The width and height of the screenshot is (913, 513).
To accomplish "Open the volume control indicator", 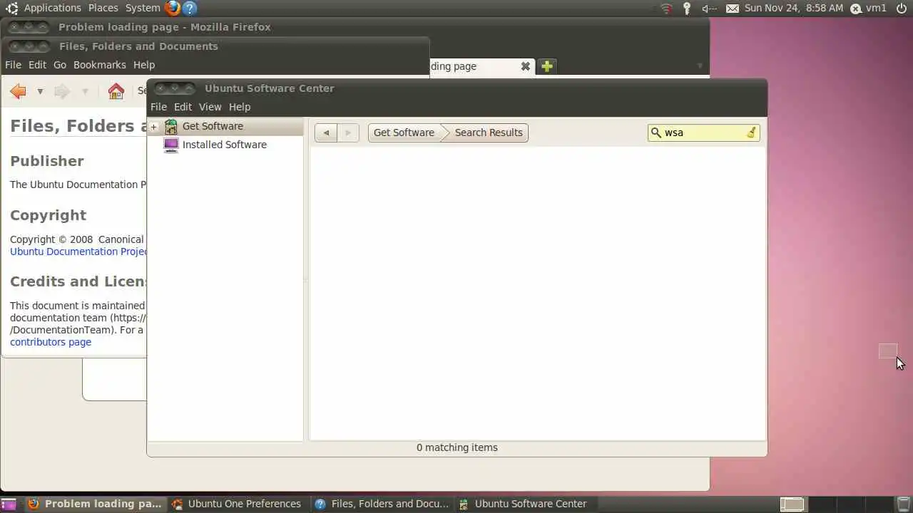I will [x=709, y=9].
